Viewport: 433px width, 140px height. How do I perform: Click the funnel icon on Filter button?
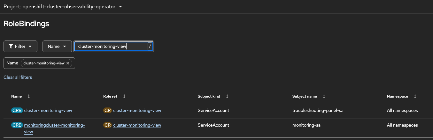click(11, 46)
